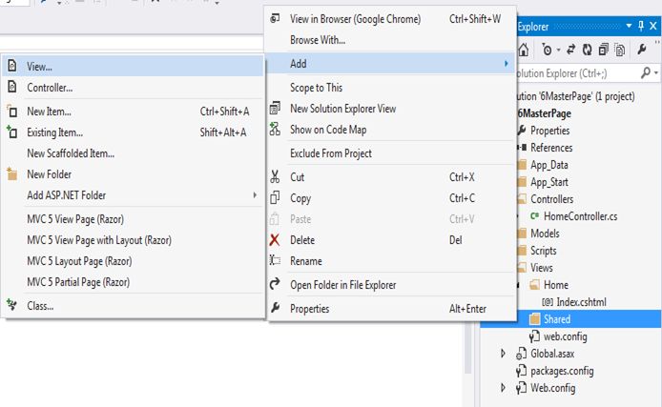
Task: Choose New Item... from Add submenu
Action: click(134, 112)
